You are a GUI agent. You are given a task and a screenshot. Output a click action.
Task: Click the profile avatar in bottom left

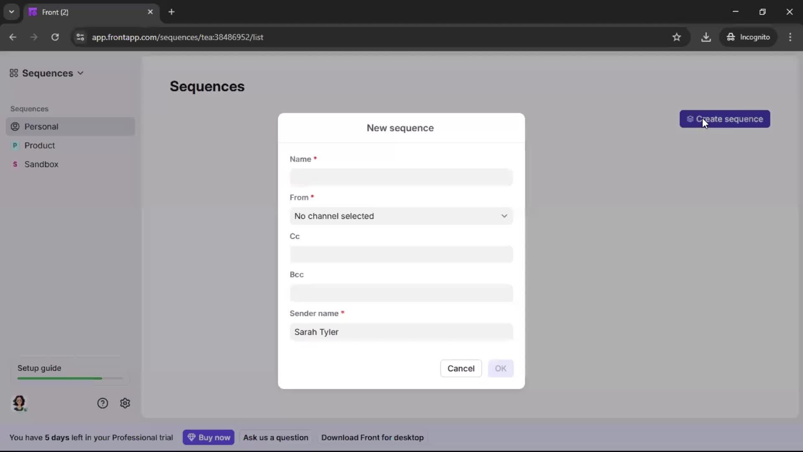[20, 403]
